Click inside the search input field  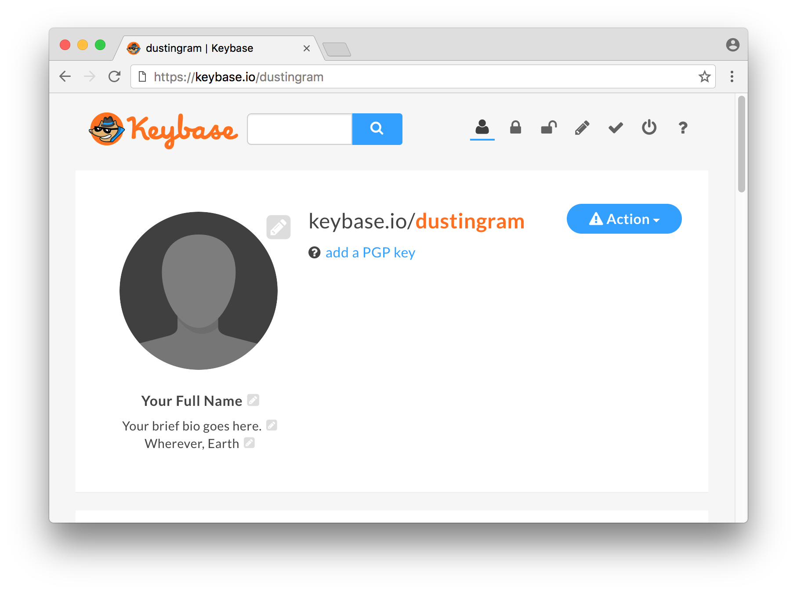pos(299,129)
